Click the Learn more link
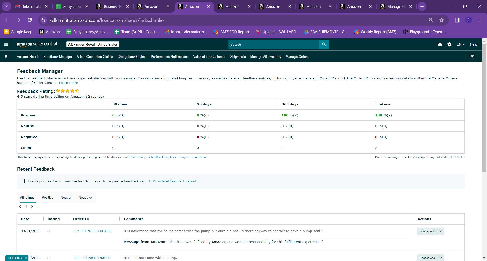 point(68,83)
